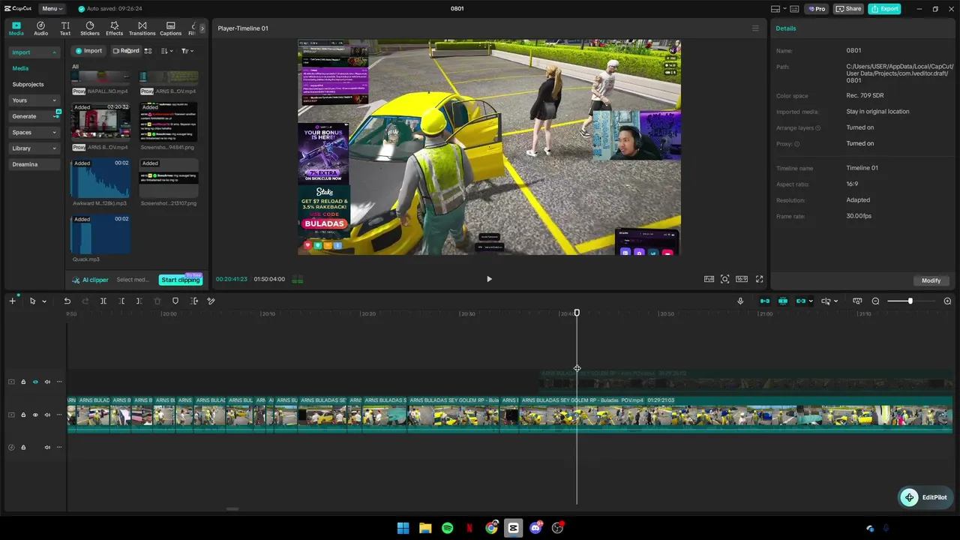The height and width of the screenshot is (540, 960).
Task: Undo the last edit
Action: pos(67,301)
